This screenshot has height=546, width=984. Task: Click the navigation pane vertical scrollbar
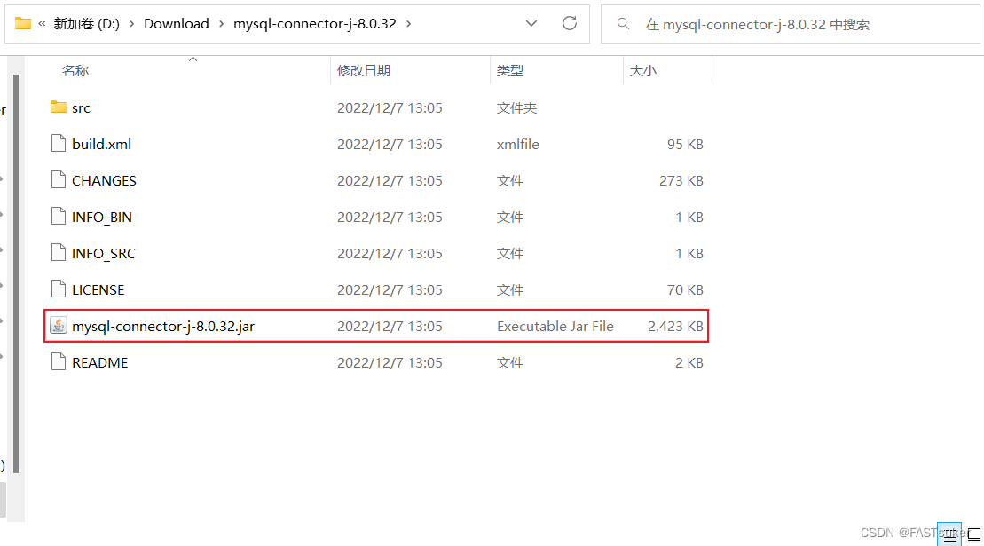tap(16, 273)
